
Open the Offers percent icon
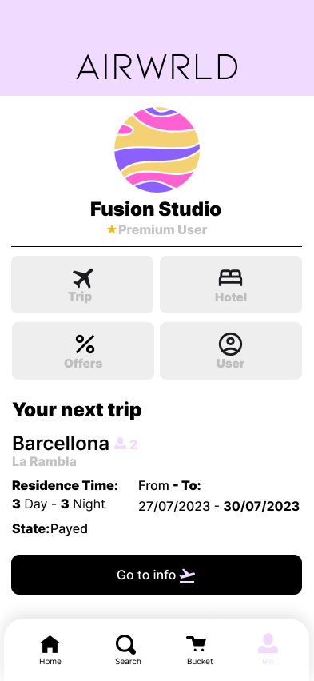pyautogui.click(x=85, y=344)
